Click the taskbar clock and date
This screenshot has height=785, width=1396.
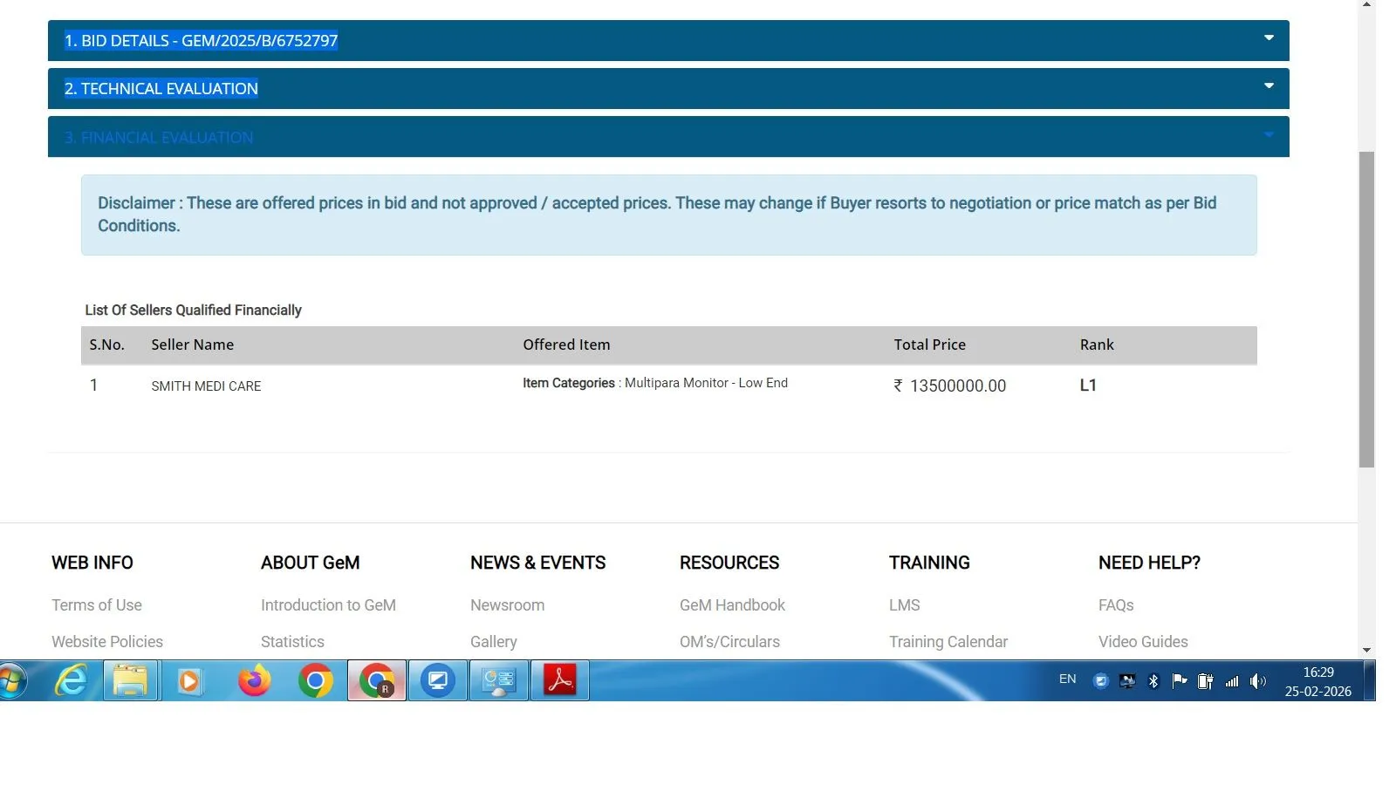coord(1317,681)
